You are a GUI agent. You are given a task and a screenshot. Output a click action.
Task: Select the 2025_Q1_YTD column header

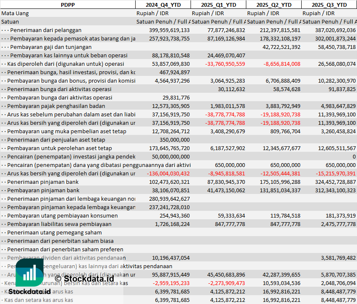[x=218, y=5]
